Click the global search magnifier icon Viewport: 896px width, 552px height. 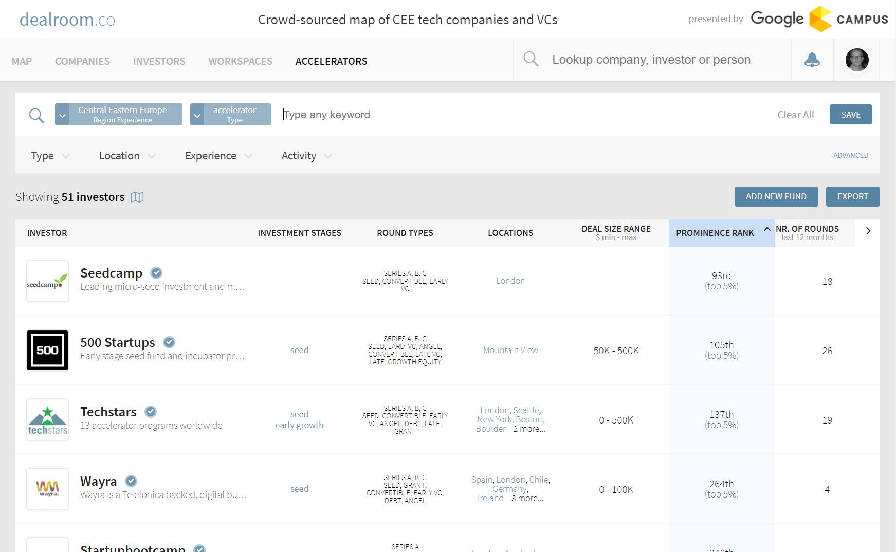[531, 59]
